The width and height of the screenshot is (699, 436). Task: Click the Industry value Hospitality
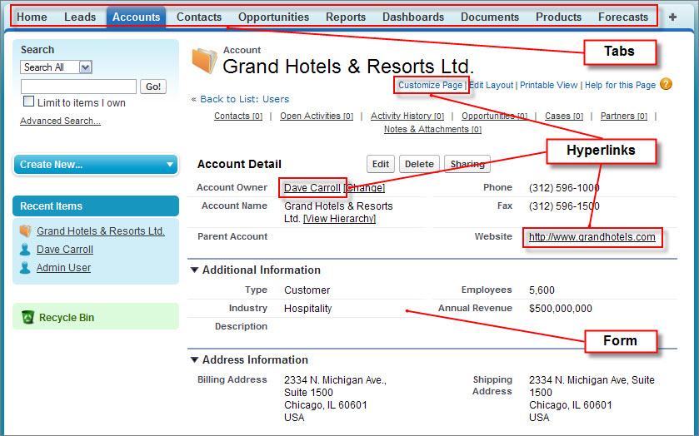pos(307,308)
